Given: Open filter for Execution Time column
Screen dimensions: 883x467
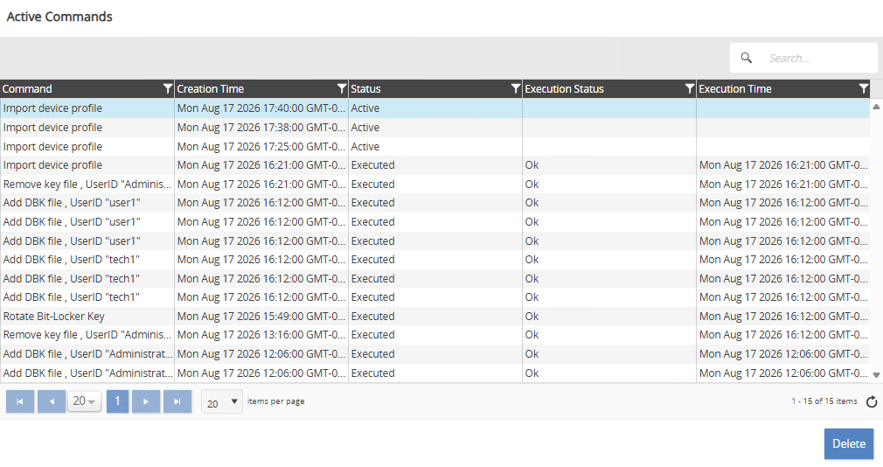Looking at the screenshot, I should (x=863, y=88).
